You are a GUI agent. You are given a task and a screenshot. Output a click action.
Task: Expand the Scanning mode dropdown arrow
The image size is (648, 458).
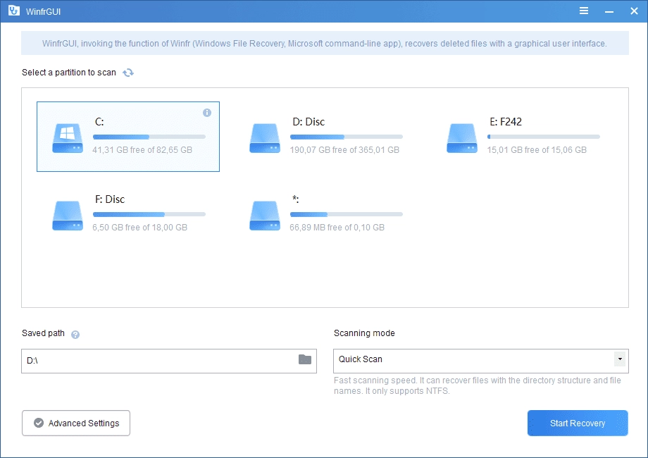[x=620, y=359]
